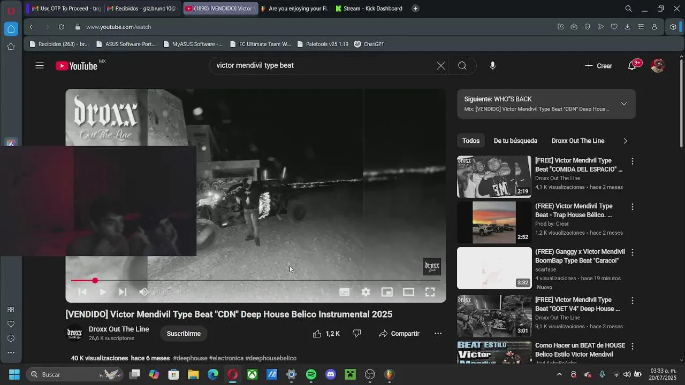685x385 pixels.
Task: Enter fullscreen mode in player
Action: click(x=430, y=292)
